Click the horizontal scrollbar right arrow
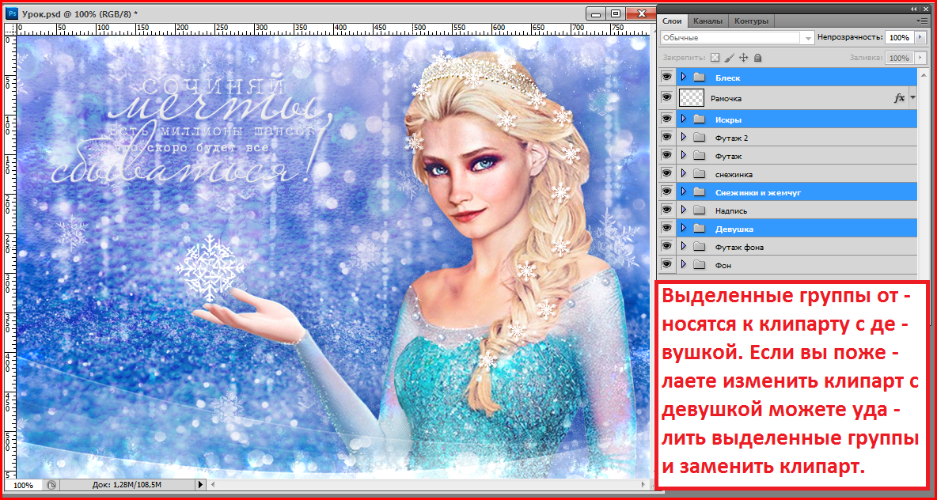 (643, 485)
